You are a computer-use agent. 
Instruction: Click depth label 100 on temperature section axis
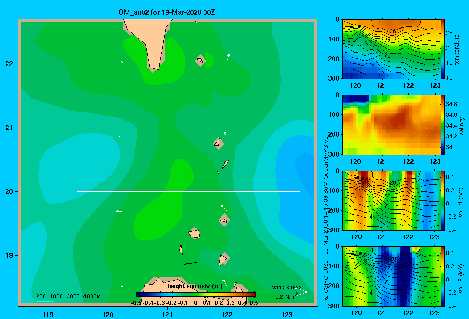[334, 39]
